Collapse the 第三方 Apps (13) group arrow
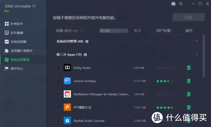Screen dimensions: 211x127 point(197,54)
